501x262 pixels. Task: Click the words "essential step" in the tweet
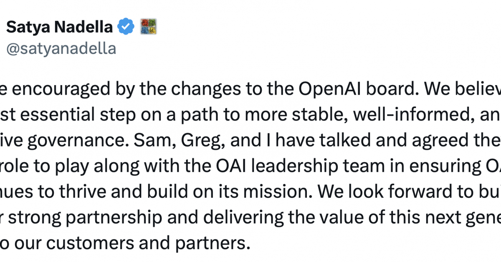(x=85, y=114)
